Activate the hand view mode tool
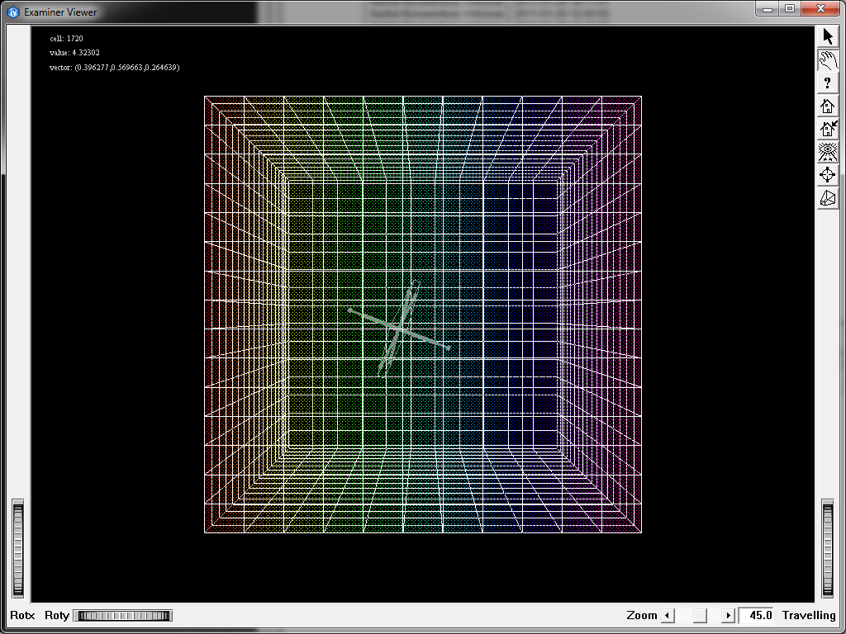Viewport: 846px width, 634px height. click(x=828, y=59)
